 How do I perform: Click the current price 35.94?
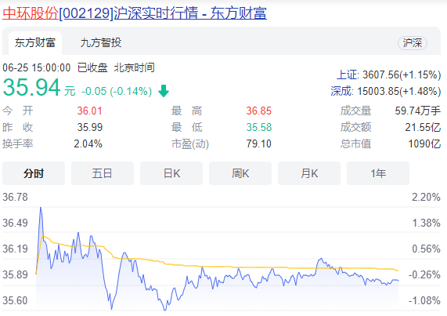[31, 87]
